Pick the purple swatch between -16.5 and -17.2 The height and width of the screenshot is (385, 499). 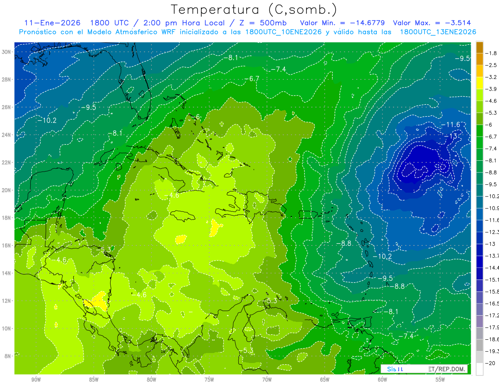[479, 309]
